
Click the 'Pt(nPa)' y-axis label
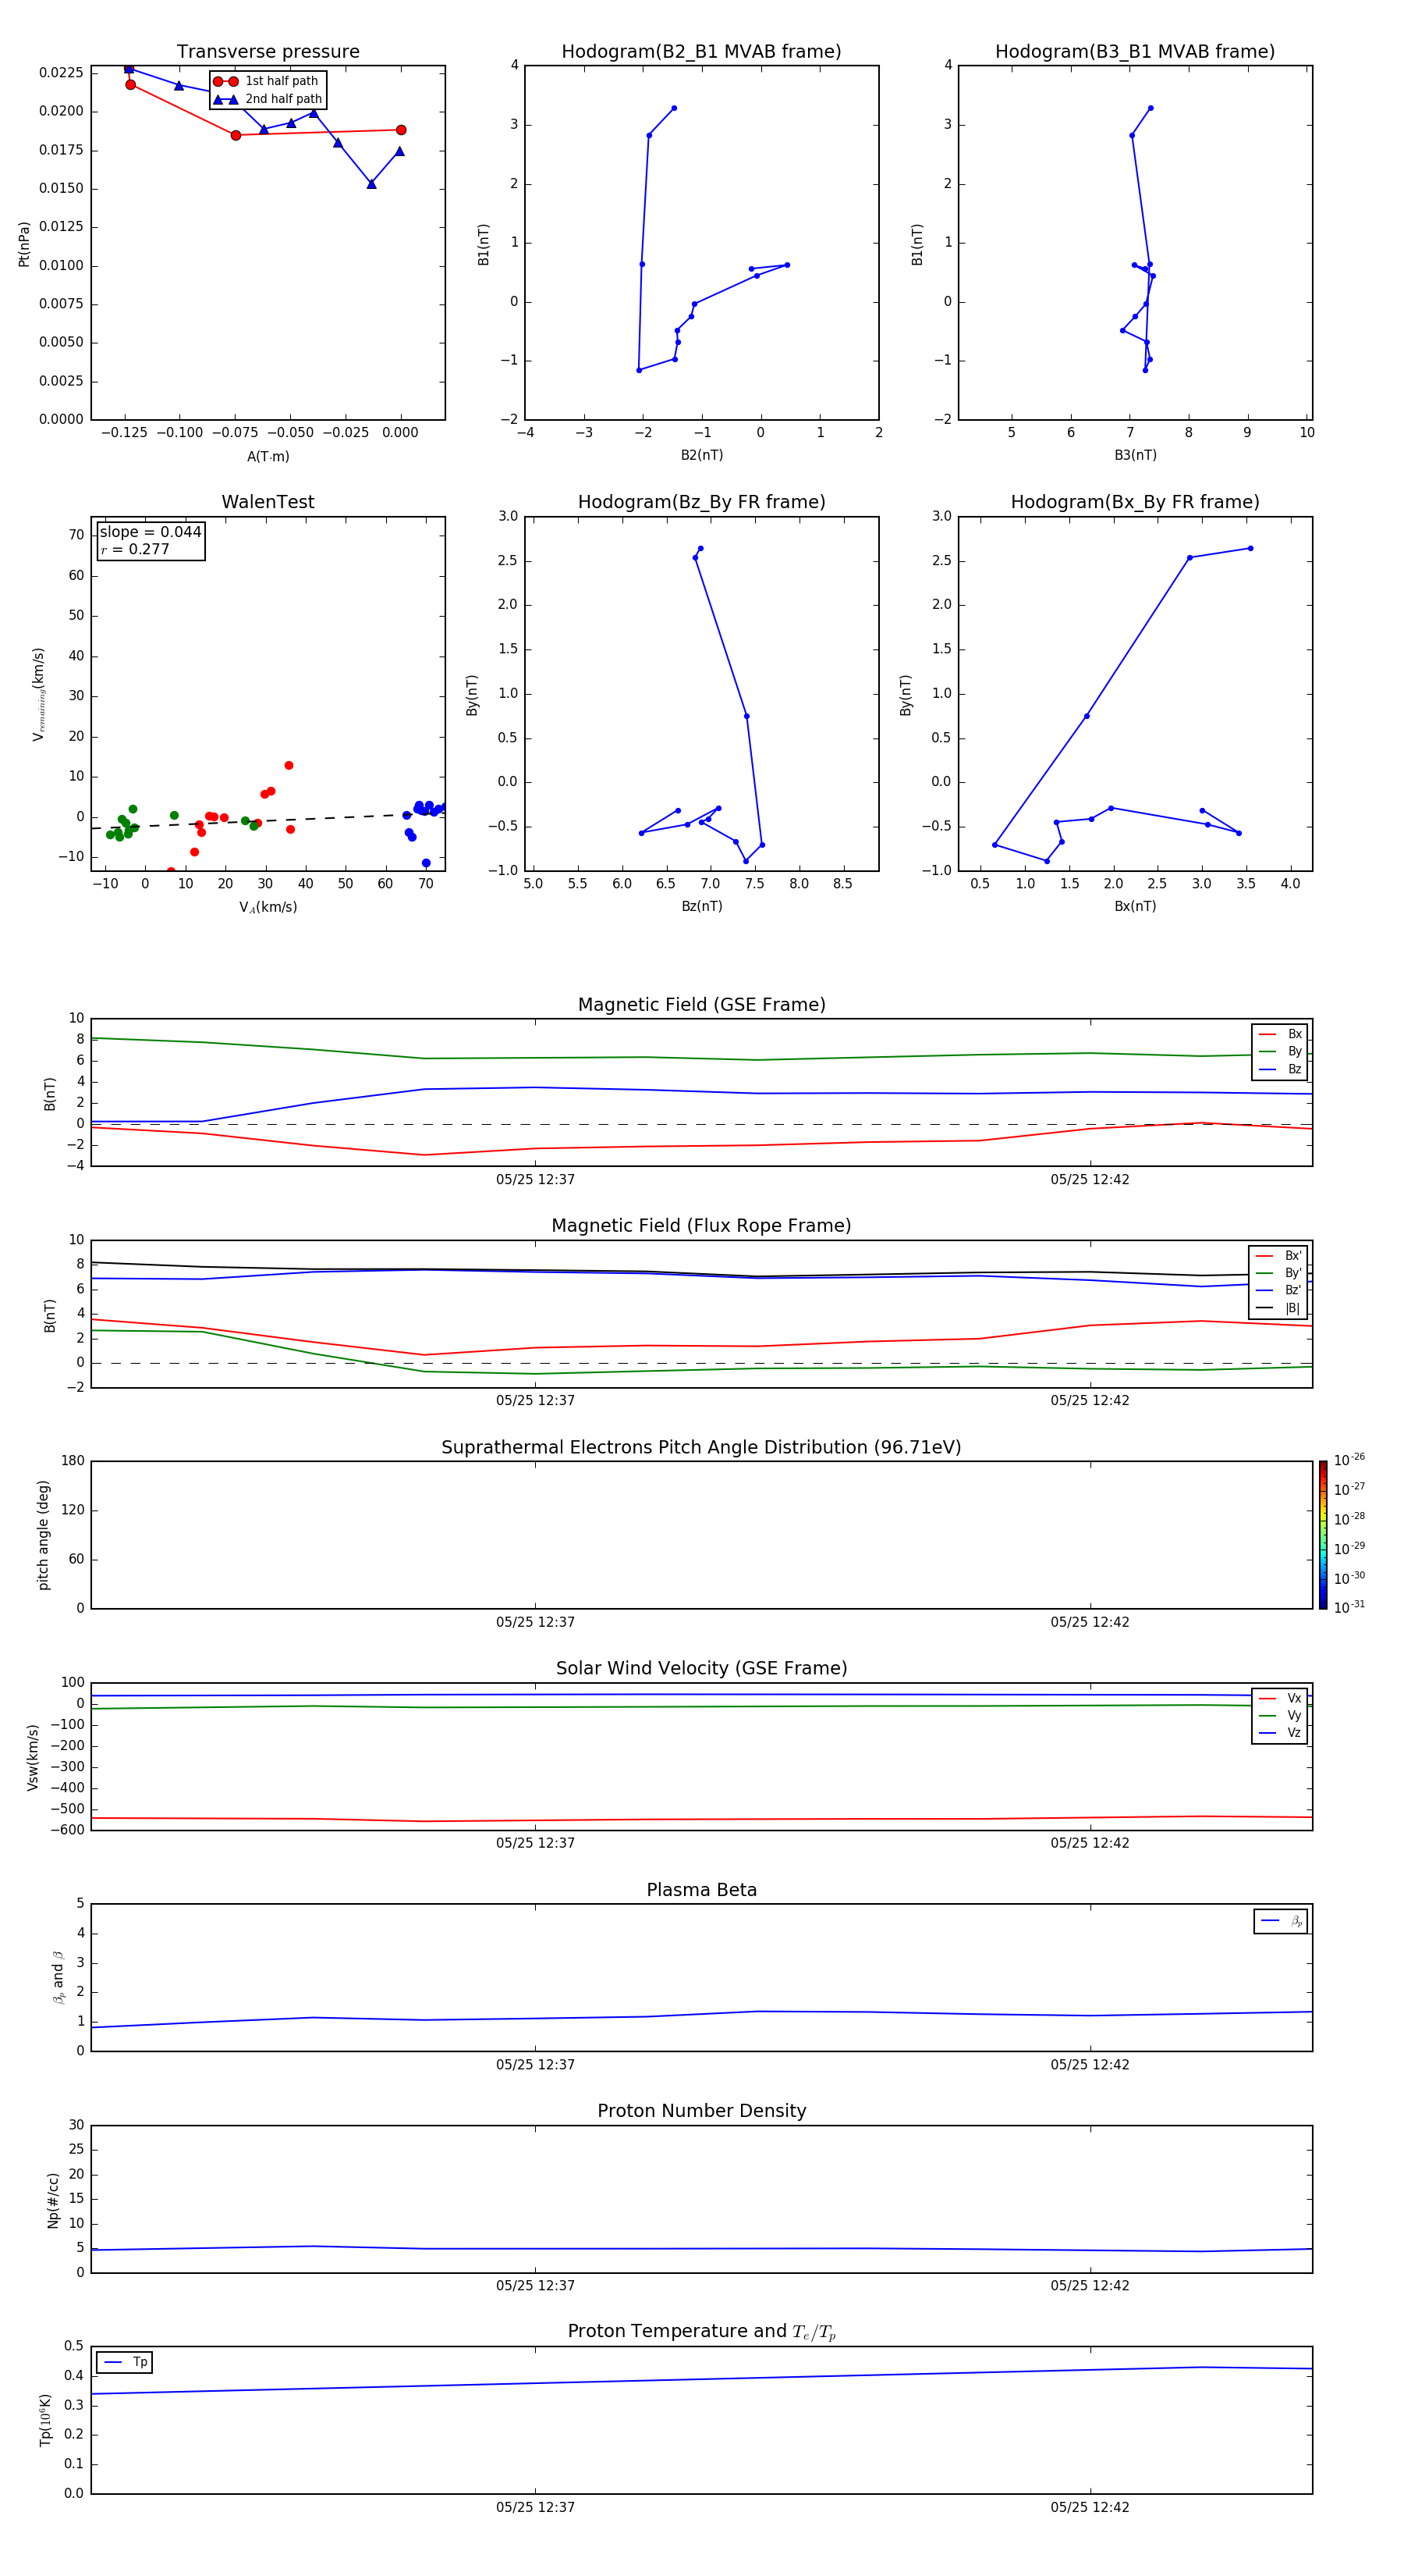tap(24, 244)
